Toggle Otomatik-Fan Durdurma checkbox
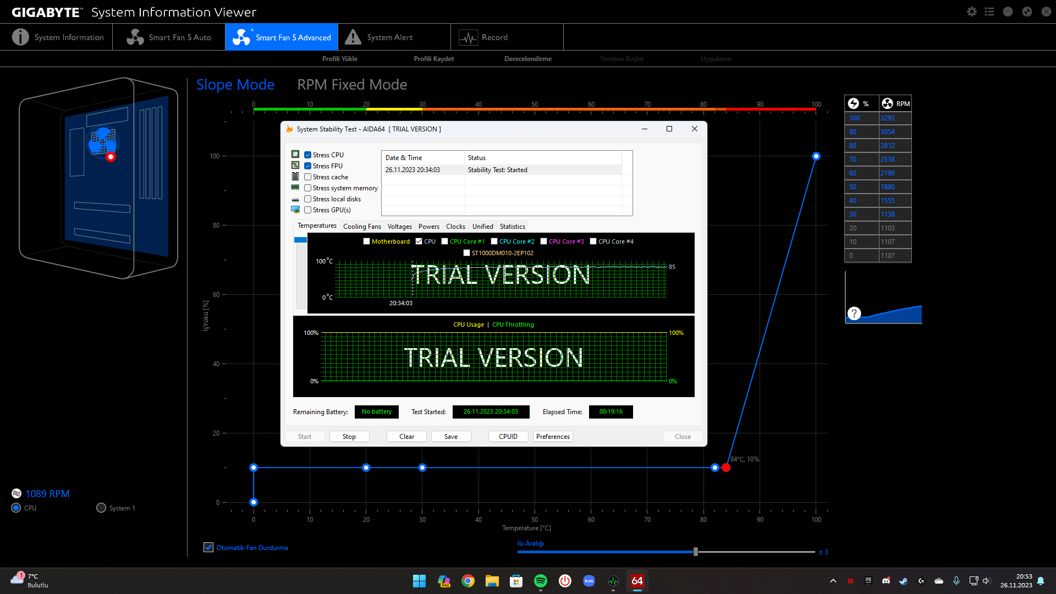Viewport: 1056px width, 594px height. [208, 547]
